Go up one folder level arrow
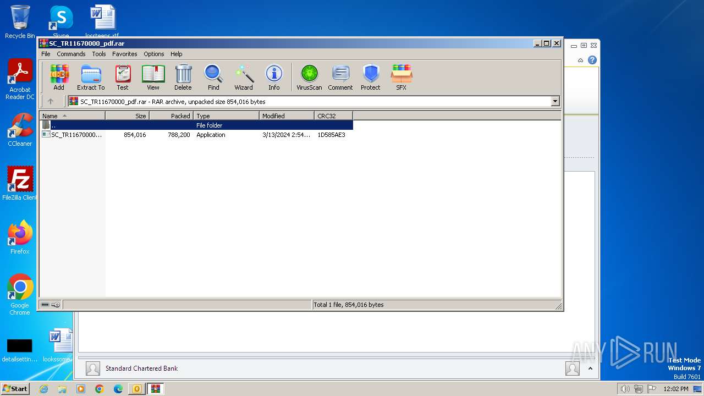 click(51, 101)
